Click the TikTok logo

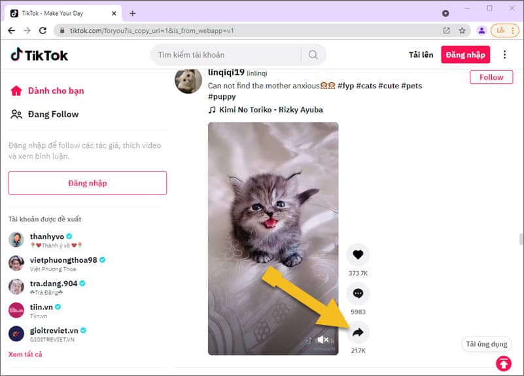pos(39,55)
